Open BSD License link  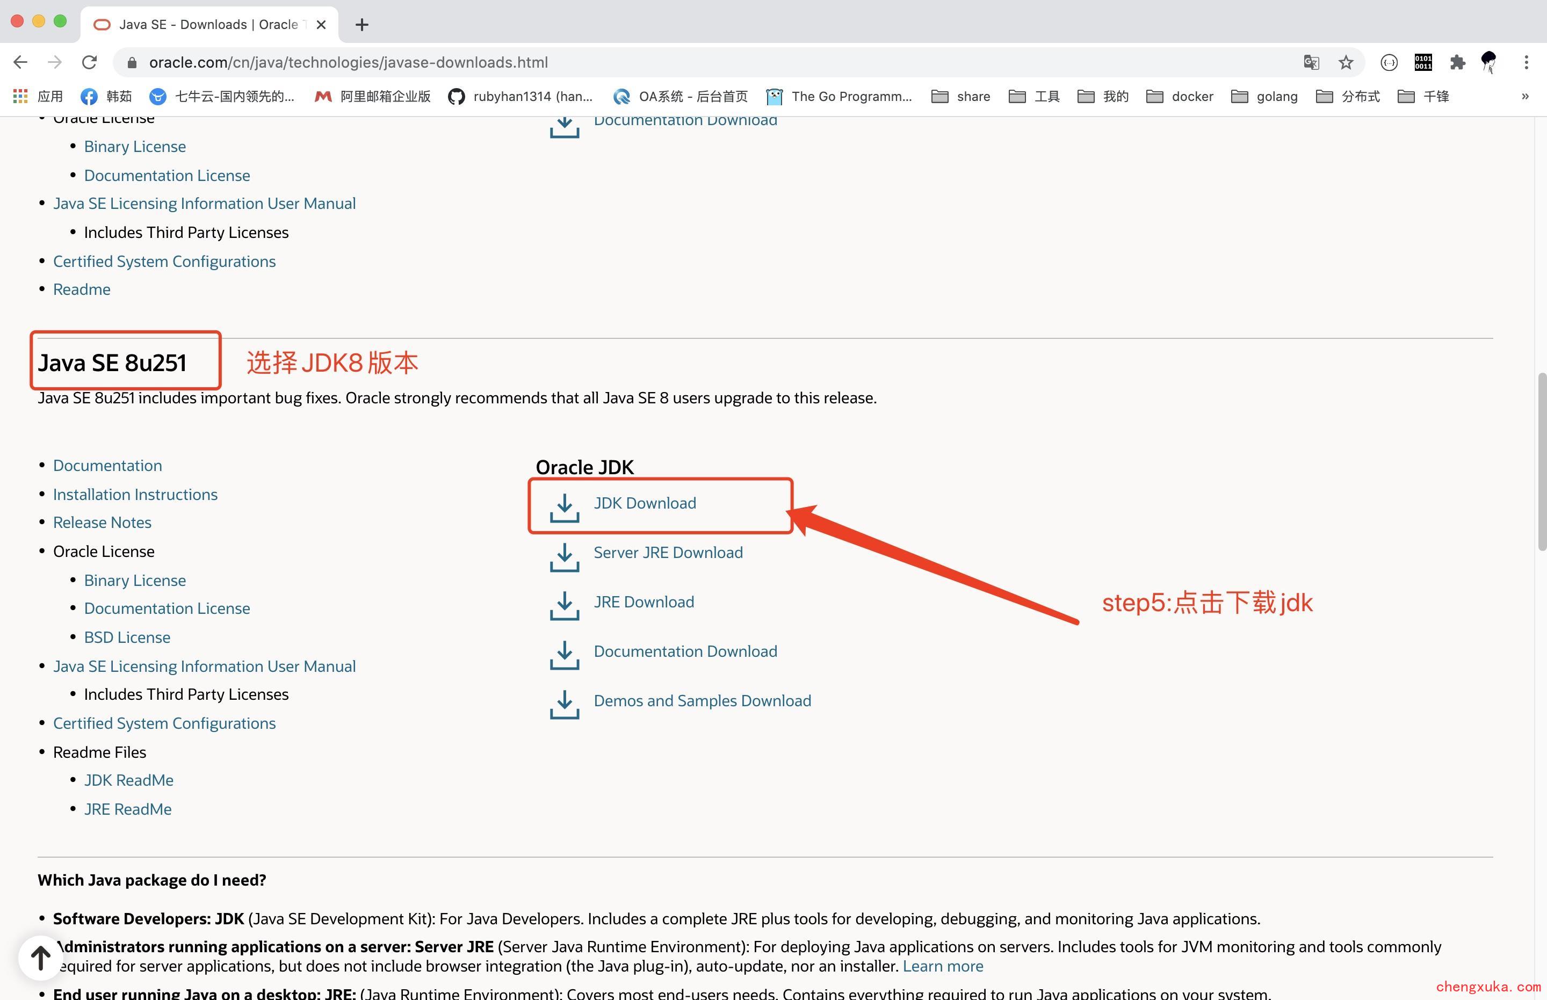[127, 637]
